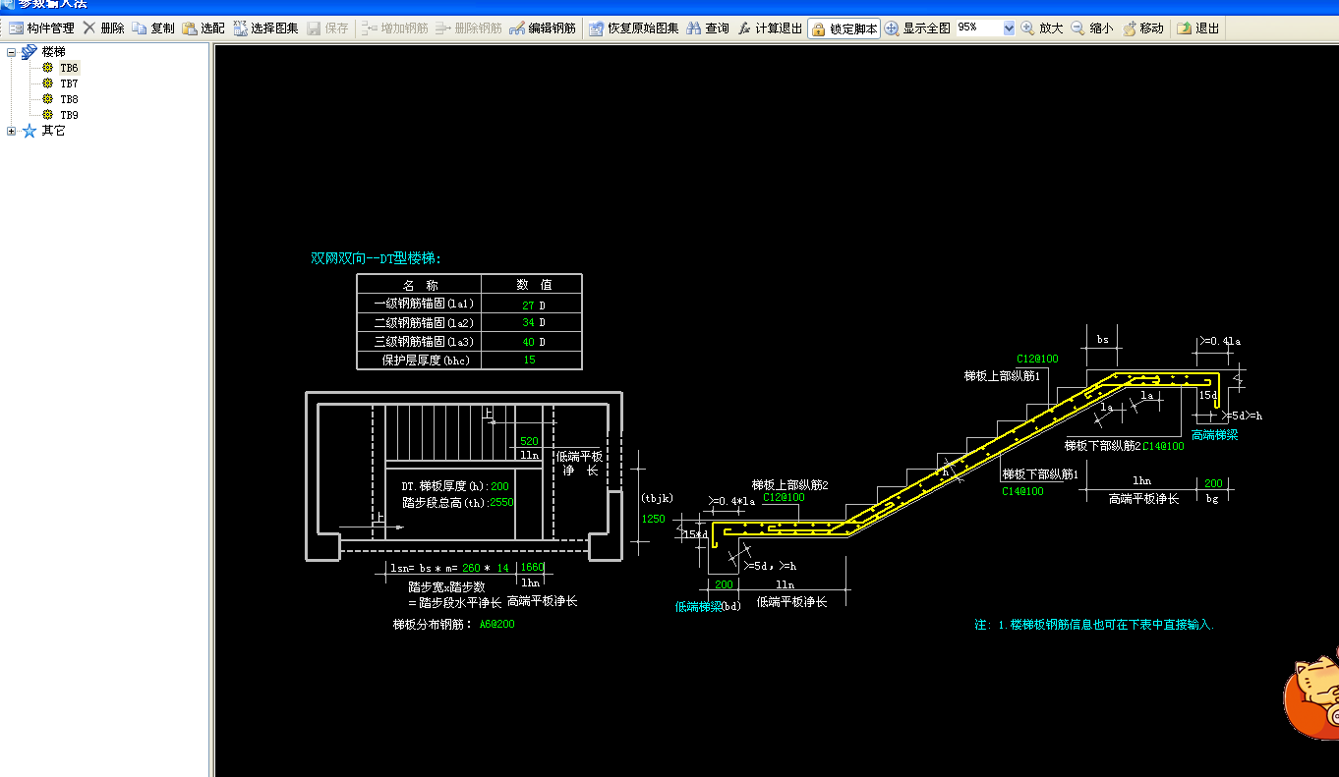Select tree item TB8
The height and width of the screenshot is (777, 1339).
69,99
